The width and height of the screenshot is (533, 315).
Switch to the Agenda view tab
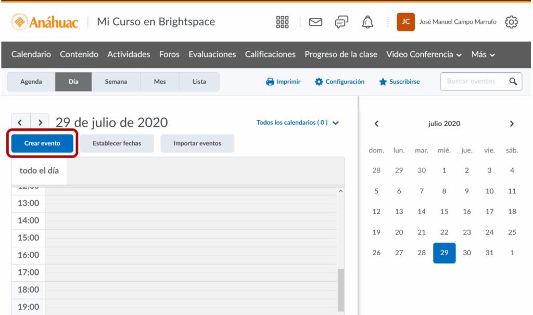31,82
